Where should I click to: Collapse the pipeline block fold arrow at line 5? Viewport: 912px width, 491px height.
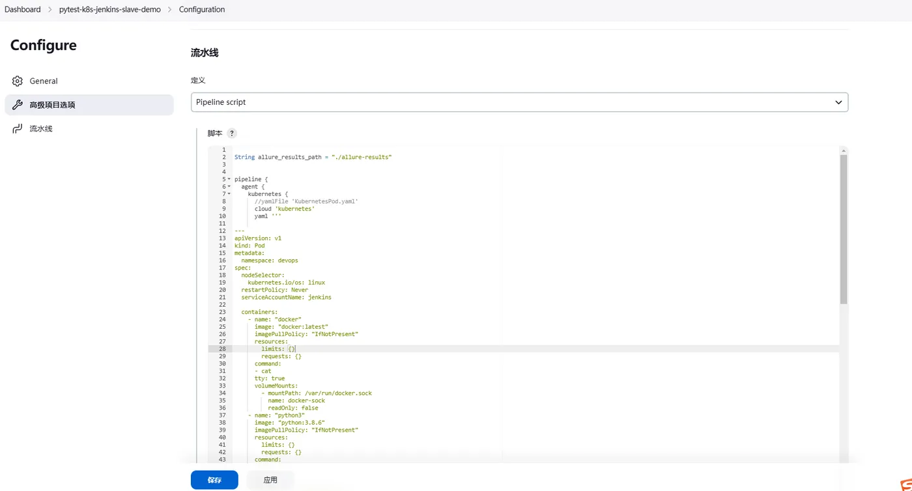(x=229, y=179)
